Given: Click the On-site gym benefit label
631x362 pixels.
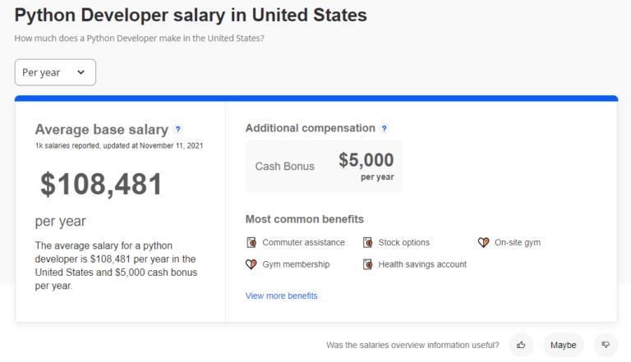Looking at the screenshot, I should coord(518,242).
